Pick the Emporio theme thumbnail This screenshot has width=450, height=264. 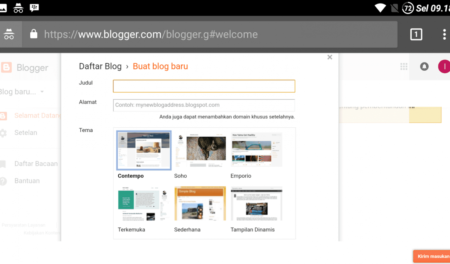click(256, 150)
